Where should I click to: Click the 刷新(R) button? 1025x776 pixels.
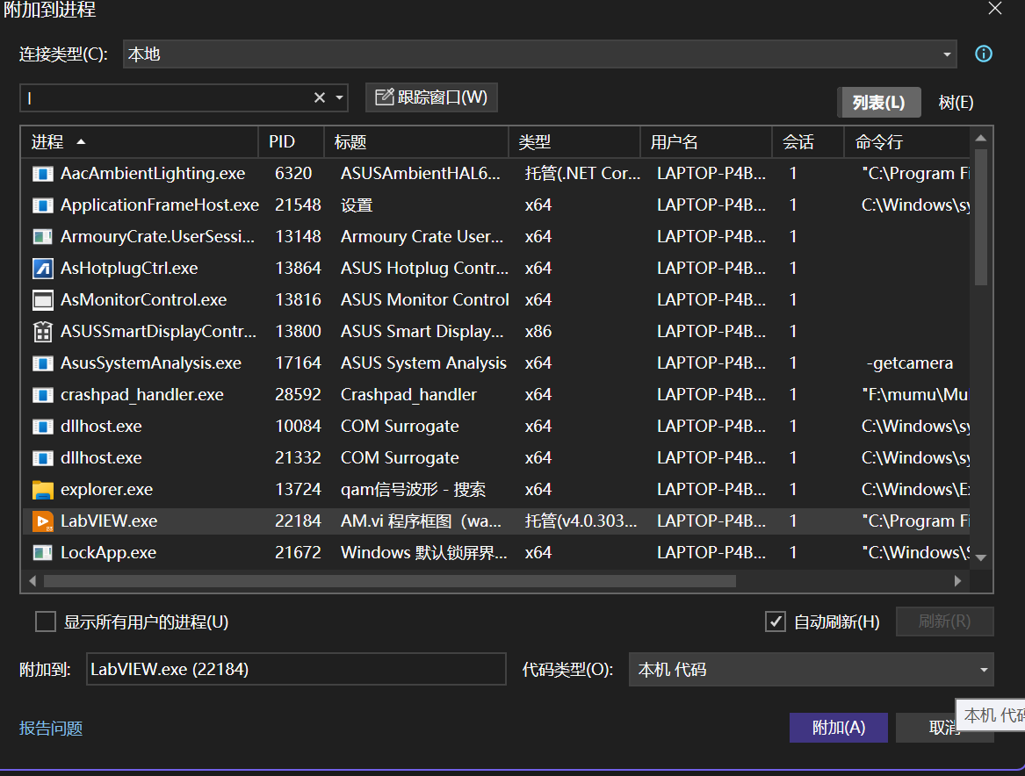click(x=944, y=622)
